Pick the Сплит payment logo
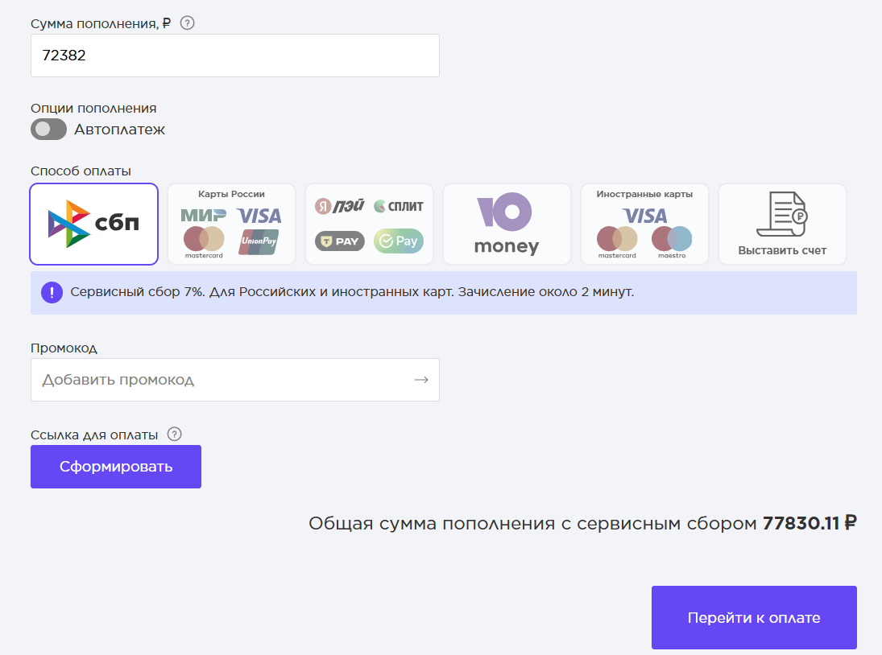The height and width of the screenshot is (655, 882). point(399,206)
